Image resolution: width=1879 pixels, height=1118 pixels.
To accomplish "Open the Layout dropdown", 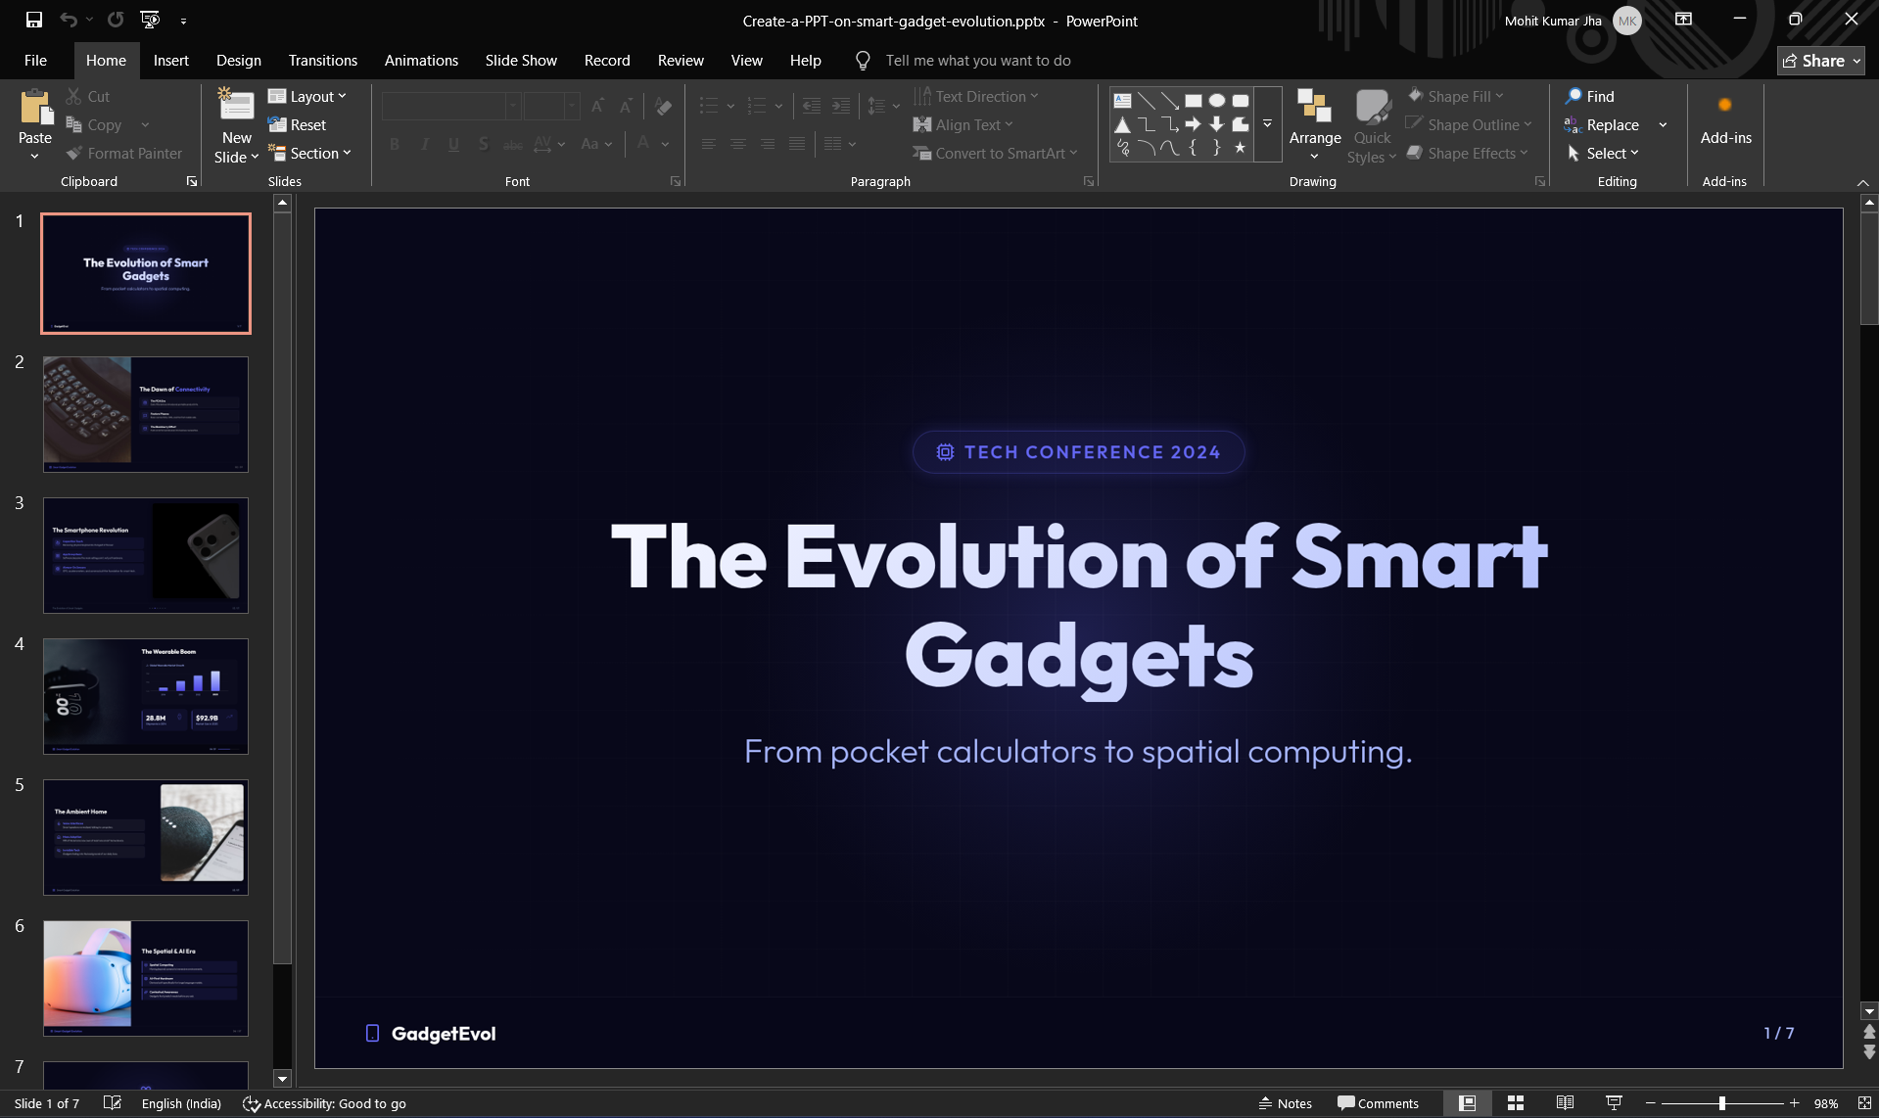I will 307,96.
